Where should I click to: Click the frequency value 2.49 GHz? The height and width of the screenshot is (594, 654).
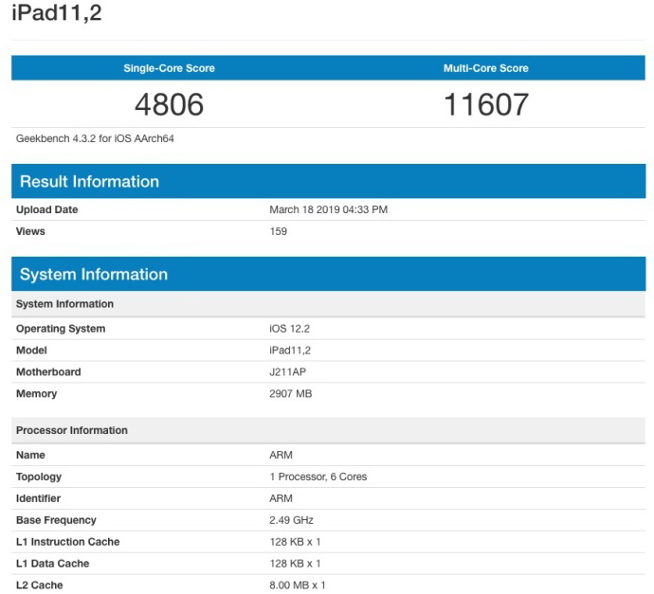click(291, 520)
